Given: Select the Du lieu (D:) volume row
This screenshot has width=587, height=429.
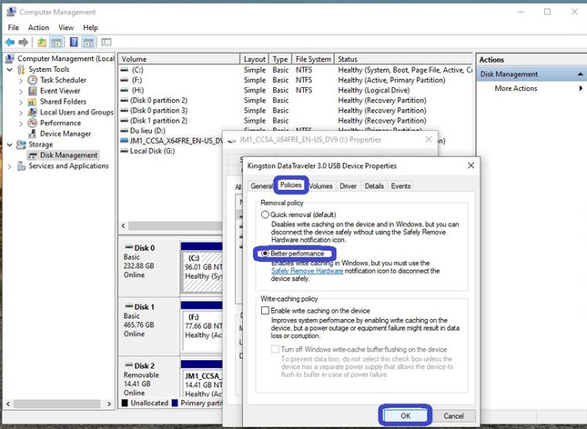Looking at the screenshot, I should pos(147,131).
